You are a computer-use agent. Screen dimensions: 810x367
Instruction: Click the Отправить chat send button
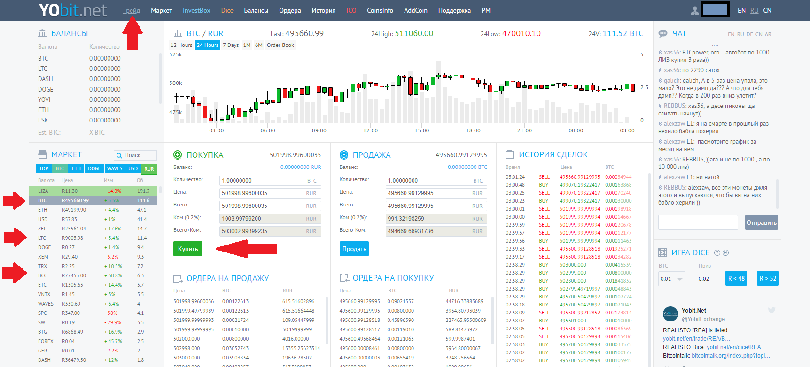click(x=762, y=222)
